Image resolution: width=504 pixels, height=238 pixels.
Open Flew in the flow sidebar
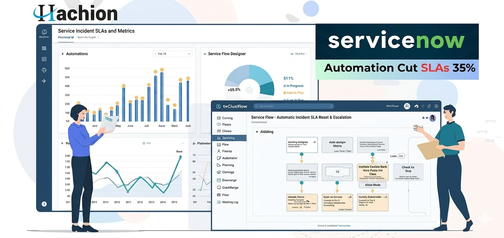click(x=223, y=144)
